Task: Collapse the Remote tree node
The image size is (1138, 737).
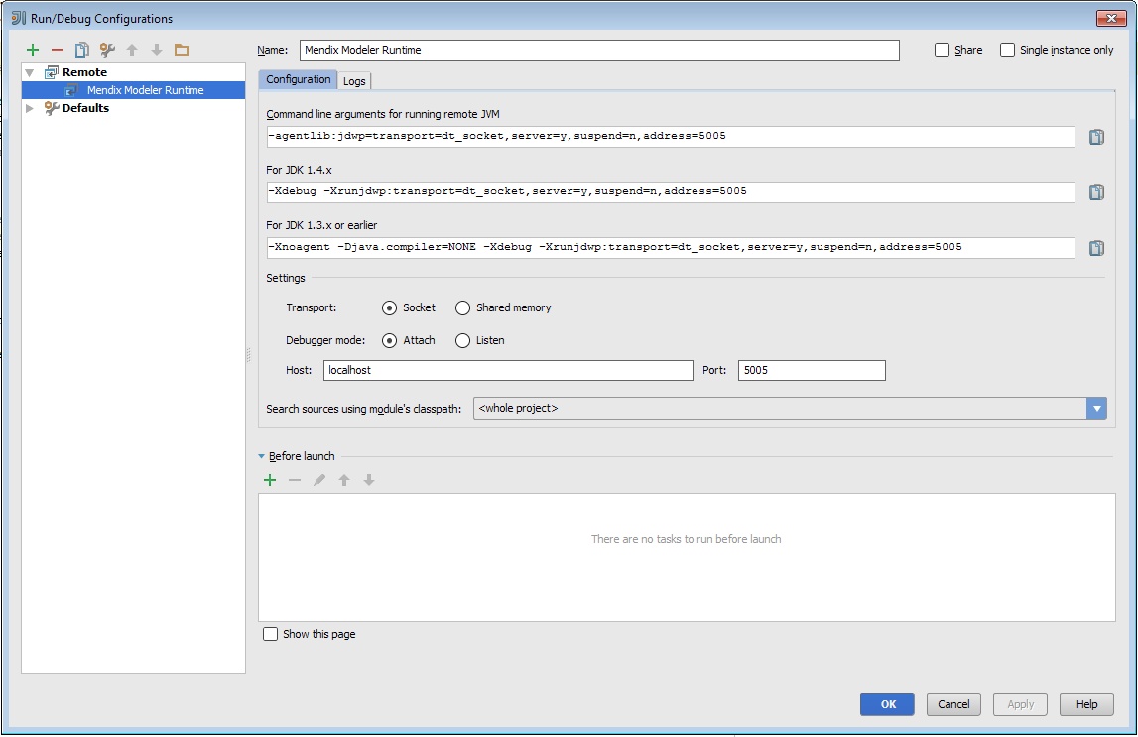Action: [x=30, y=72]
